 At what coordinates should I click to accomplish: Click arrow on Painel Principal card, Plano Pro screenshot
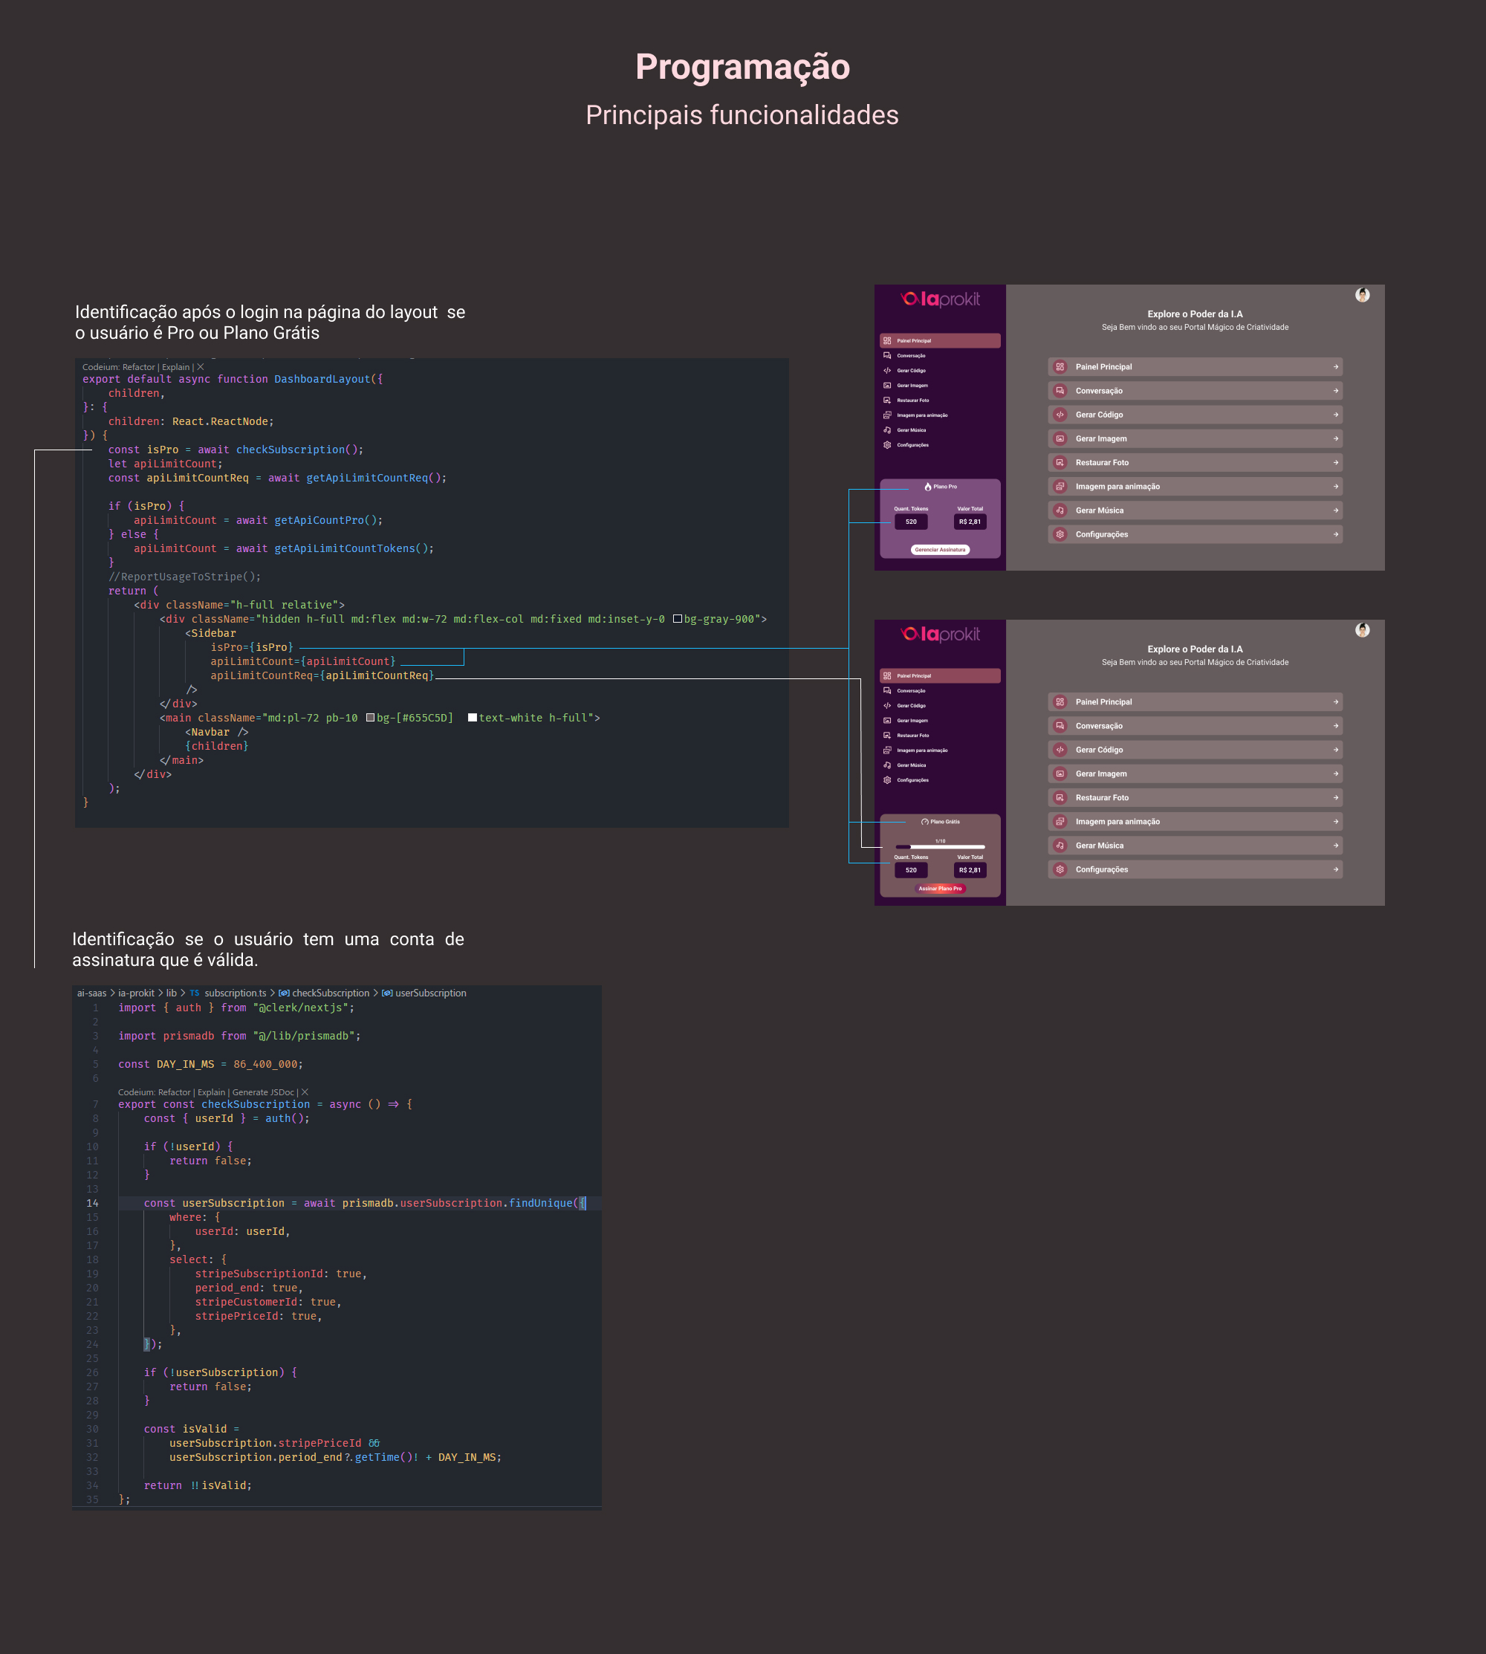[x=1336, y=367]
